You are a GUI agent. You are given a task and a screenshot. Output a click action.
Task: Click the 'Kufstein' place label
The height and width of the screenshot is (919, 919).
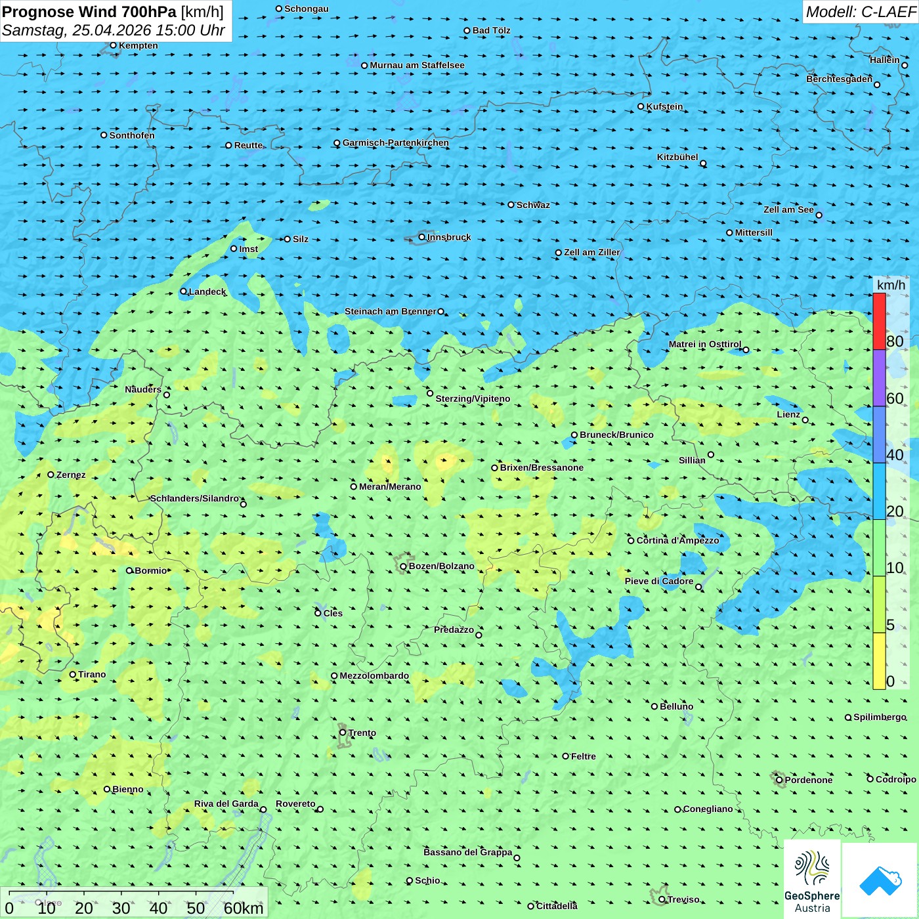(664, 106)
